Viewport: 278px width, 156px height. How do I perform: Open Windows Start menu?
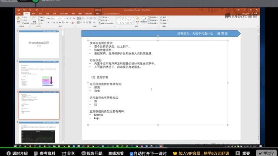tap(16, 146)
